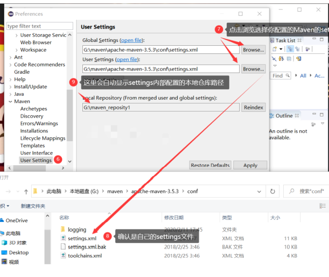
Task: Open the Ac... activate task link
Action: (320, 76)
